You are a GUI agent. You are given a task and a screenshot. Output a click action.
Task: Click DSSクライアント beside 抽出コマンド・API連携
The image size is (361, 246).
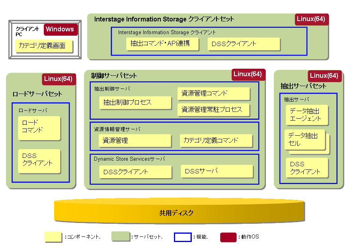[x=244, y=44]
